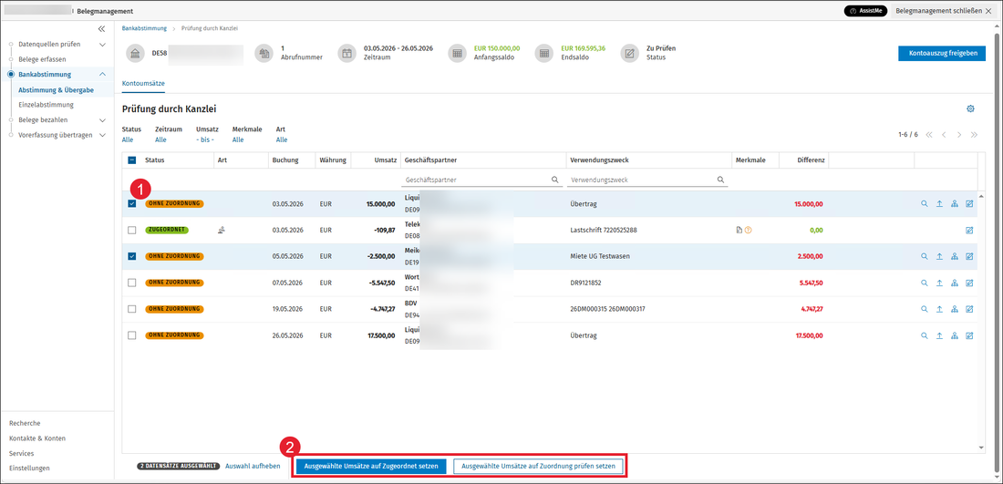Click Auswahl aufheben link
1003x484 pixels.
(253, 467)
